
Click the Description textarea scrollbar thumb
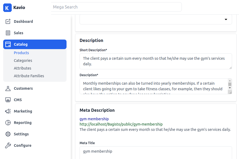[x=230, y=84]
